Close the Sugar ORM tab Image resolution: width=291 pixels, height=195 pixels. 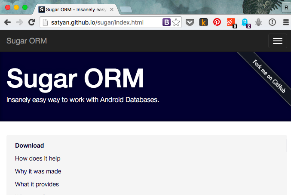click(112, 9)
